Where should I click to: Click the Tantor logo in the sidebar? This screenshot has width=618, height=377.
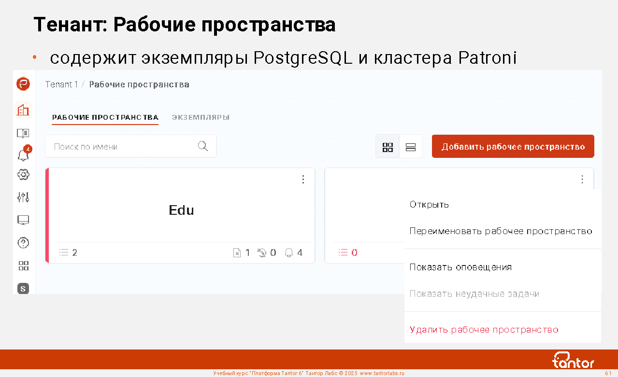(x=23, y=84)
